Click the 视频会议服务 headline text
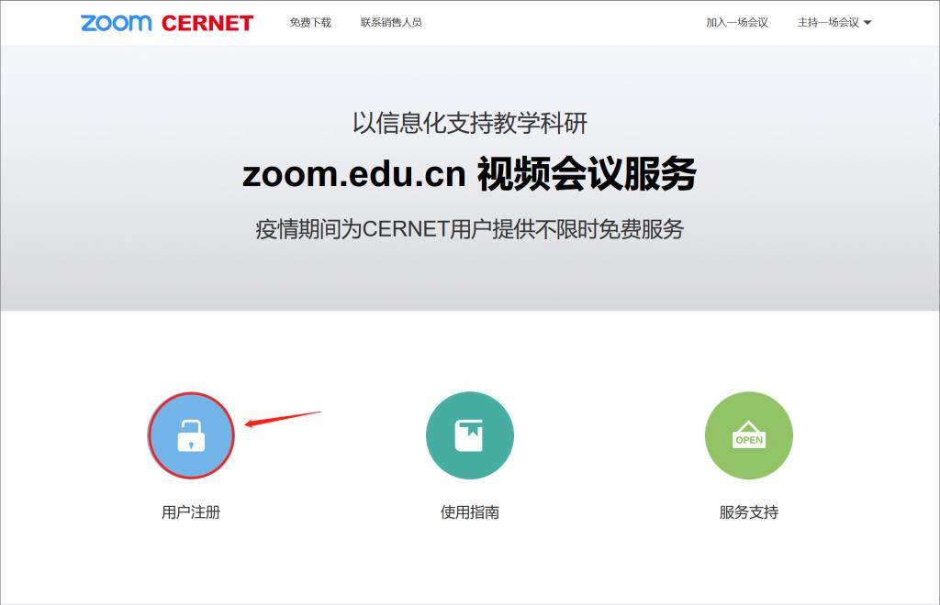Viewport: 940px width, 605px height. click(x=587, y=174)
